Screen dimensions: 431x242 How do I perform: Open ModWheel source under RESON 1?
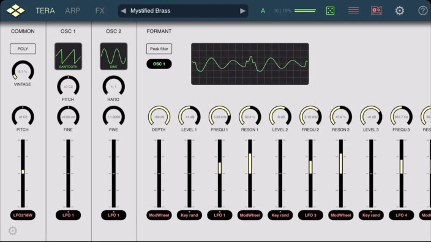click(250, 215)
